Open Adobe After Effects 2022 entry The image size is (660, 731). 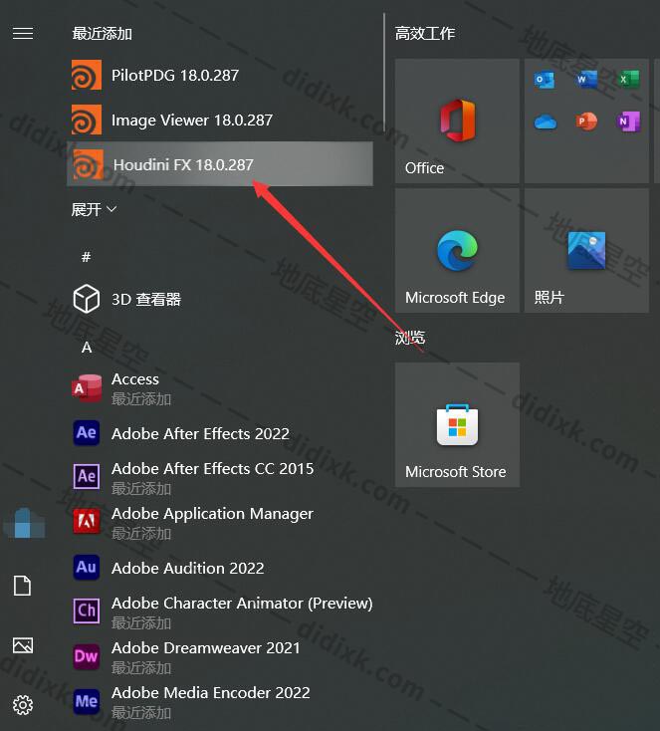pos(200,433)
